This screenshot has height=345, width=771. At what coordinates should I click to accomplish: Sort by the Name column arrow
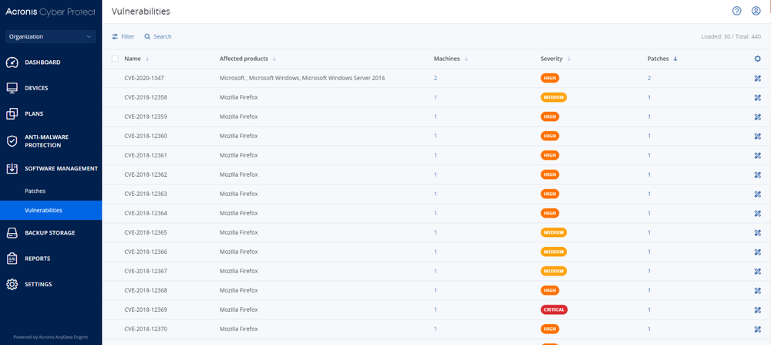pyautogui.click(x=147, y=59)
